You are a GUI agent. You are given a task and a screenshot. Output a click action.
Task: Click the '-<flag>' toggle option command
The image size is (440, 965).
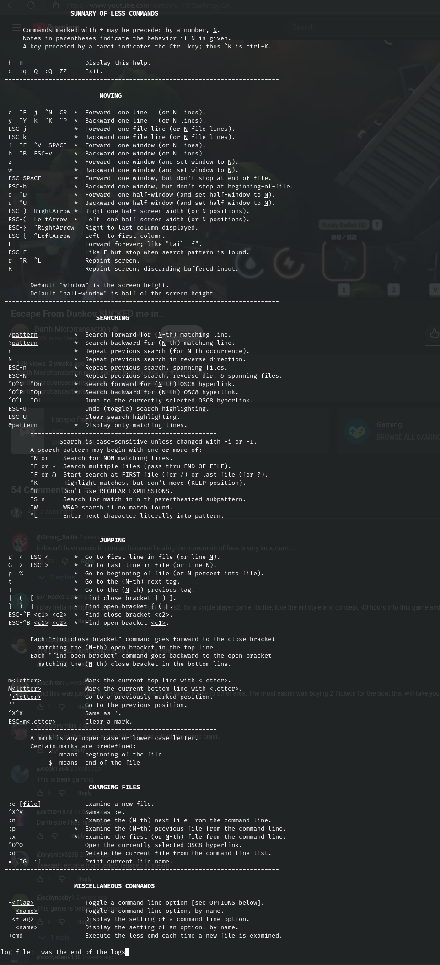[21, 902]
